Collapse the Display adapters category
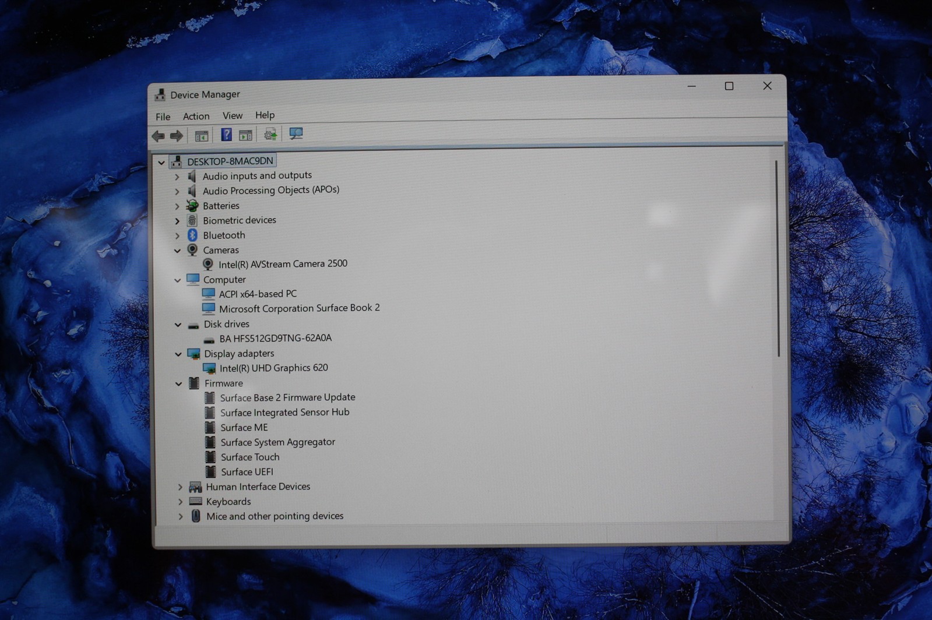932x620 pixels. [x=178, y=354]
